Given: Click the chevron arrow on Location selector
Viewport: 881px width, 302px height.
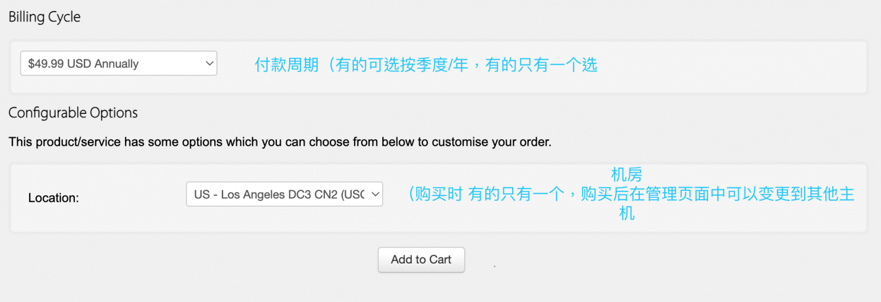Looking at the screenshot, I should click(376, 194).
